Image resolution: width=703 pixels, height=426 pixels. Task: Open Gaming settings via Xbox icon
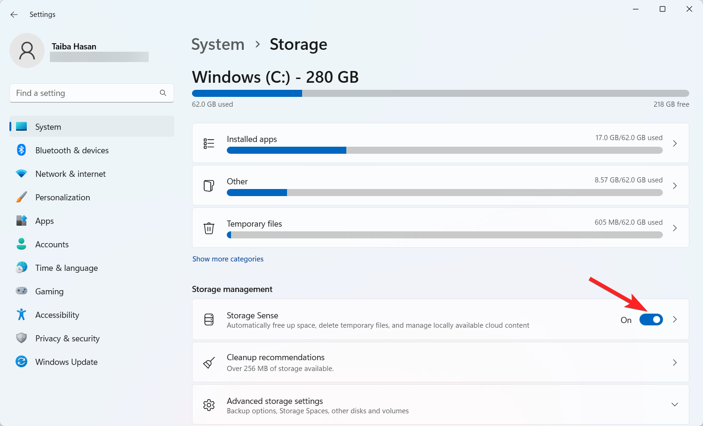[x=22, y=291]
